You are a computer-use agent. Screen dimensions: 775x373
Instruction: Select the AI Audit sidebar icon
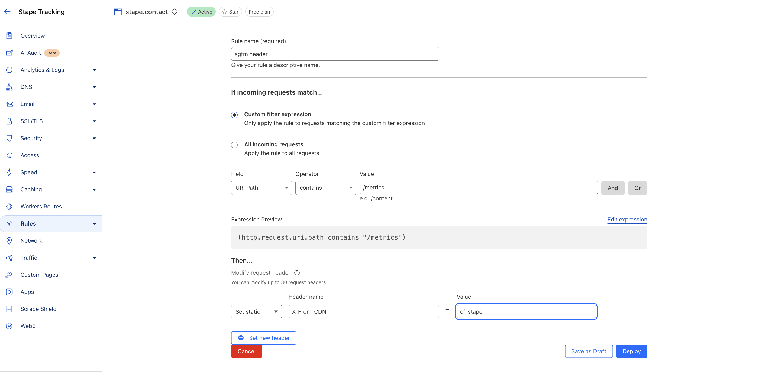point(9,52)
